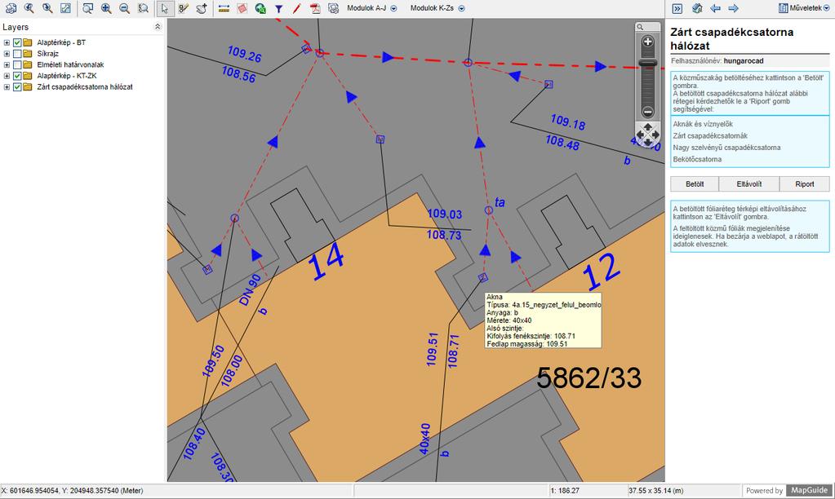Screen dimensions: 835x499
Task: Open the Modulok A-J dropdown menu
Action: (x=371, y=8)
